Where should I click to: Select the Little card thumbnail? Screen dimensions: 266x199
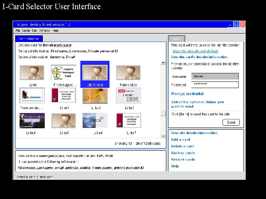click(32, 73)
